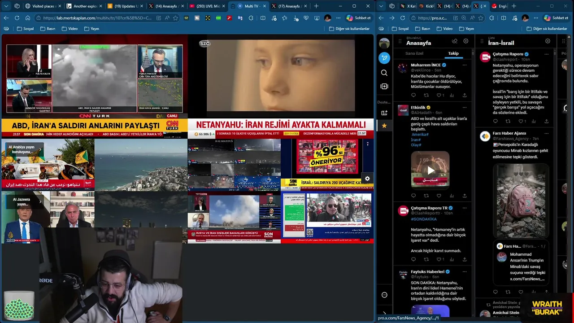Expand the X Pro sidebar with arrow
The image size is (574, 323).
384,314
